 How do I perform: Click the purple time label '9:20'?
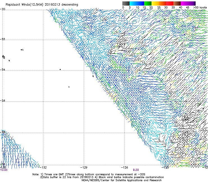tap(136, 170)
